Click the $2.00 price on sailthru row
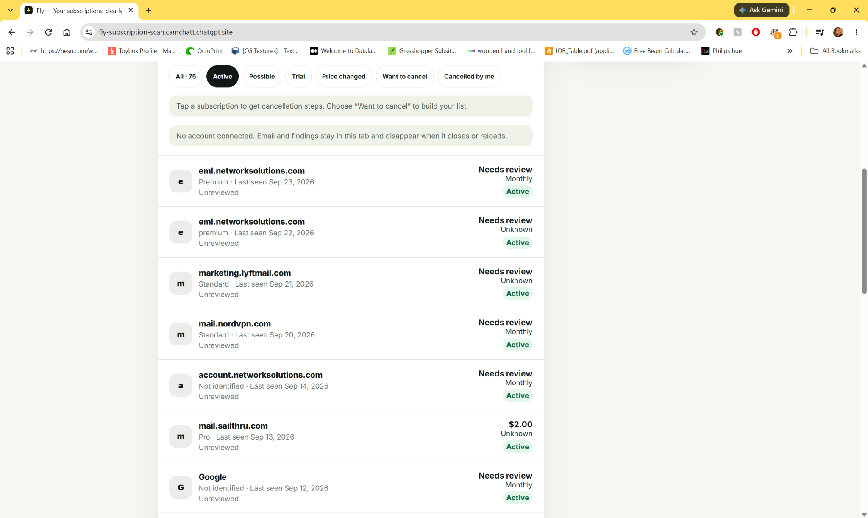This screenshot has width=868, height=518. point(520,424)
